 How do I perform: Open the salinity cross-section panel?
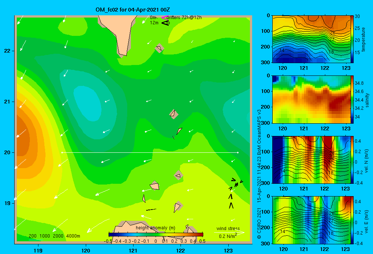[311, 100]
